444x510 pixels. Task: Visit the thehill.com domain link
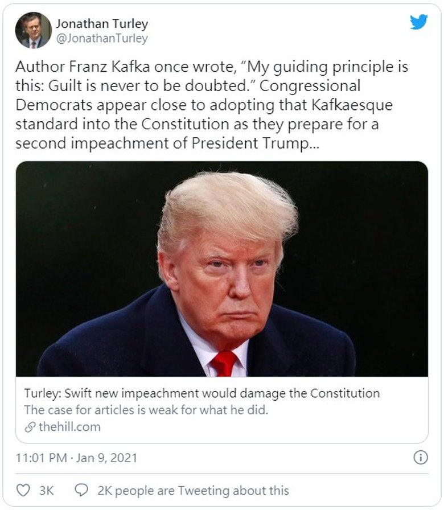69,427
